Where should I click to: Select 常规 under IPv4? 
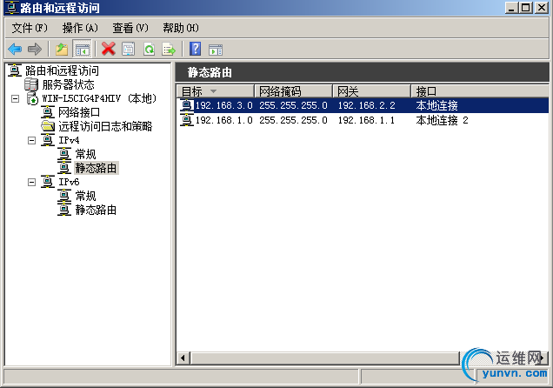[85, 154]
